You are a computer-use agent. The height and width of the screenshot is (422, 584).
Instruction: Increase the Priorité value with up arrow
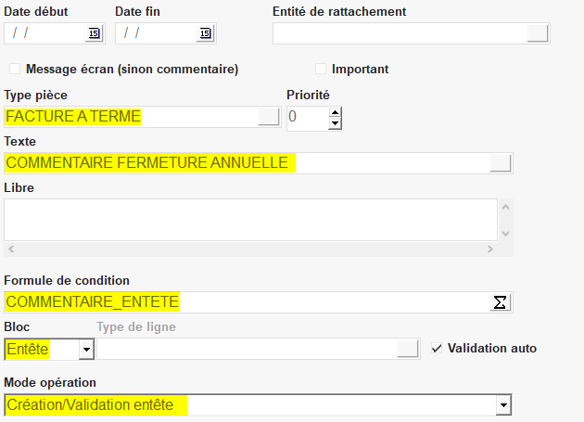335,112
